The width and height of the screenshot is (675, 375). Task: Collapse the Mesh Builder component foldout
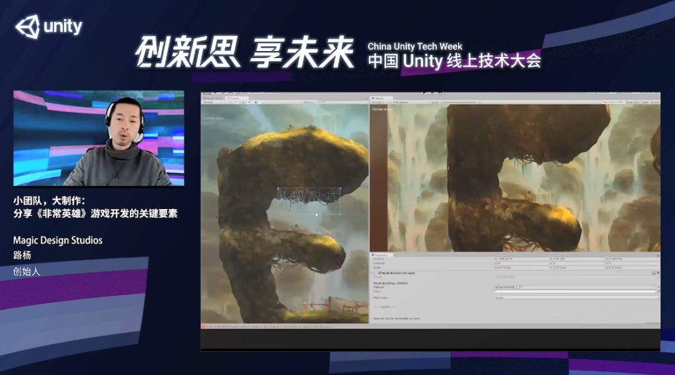pos(372,273)
